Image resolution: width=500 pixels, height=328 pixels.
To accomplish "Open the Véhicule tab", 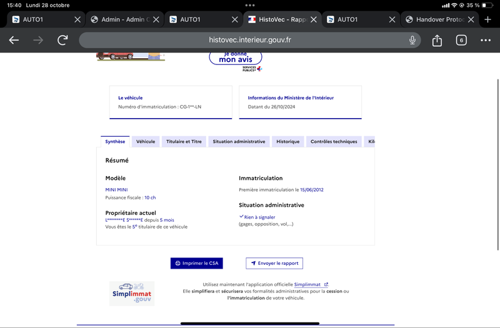I will point(146,142).
